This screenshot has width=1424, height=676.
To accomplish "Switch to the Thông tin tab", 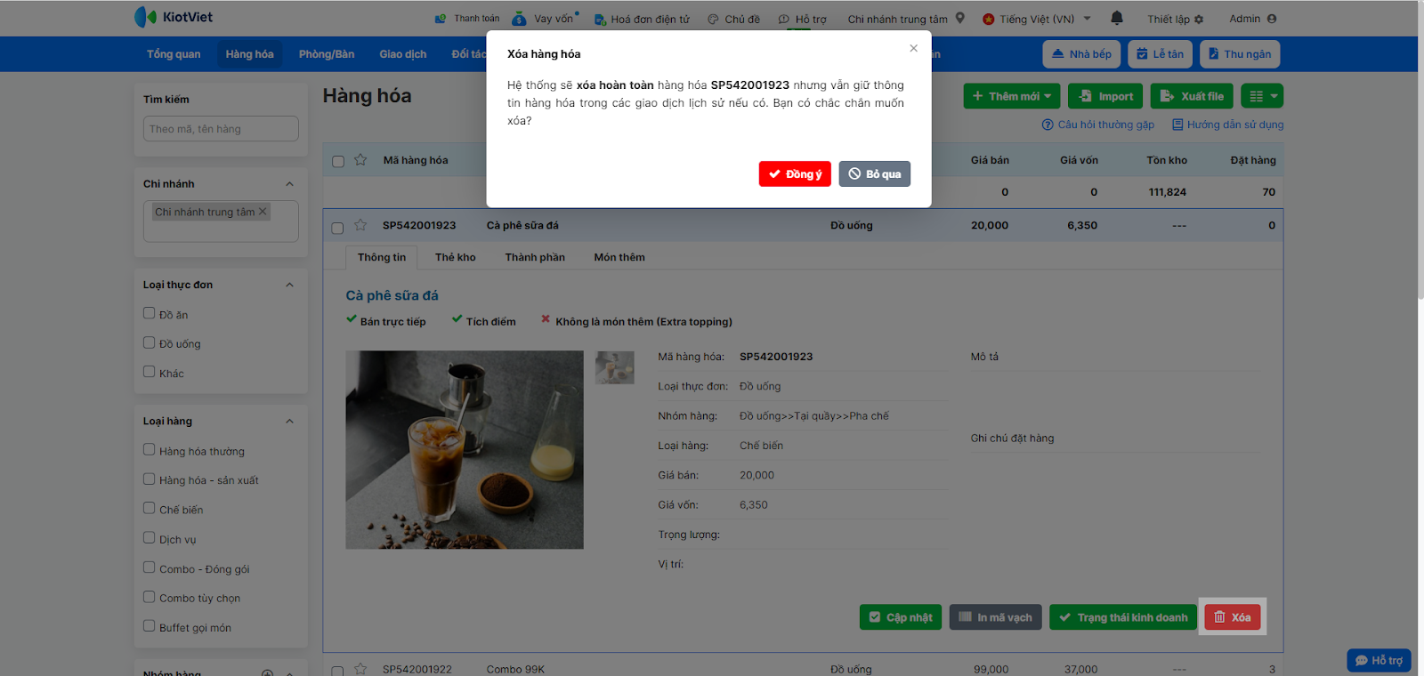I will [382, 257].
